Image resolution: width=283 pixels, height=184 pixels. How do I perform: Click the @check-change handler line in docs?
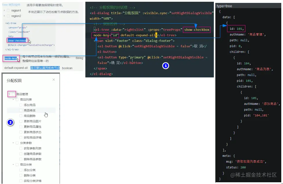31,45
